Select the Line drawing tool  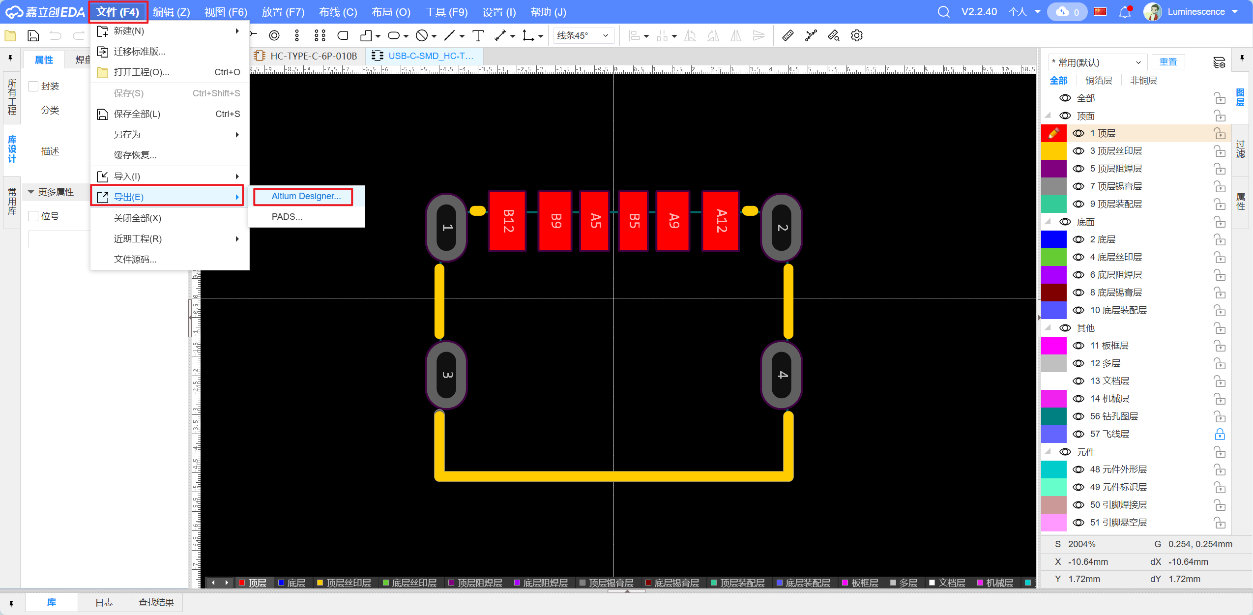coord(450,35)
